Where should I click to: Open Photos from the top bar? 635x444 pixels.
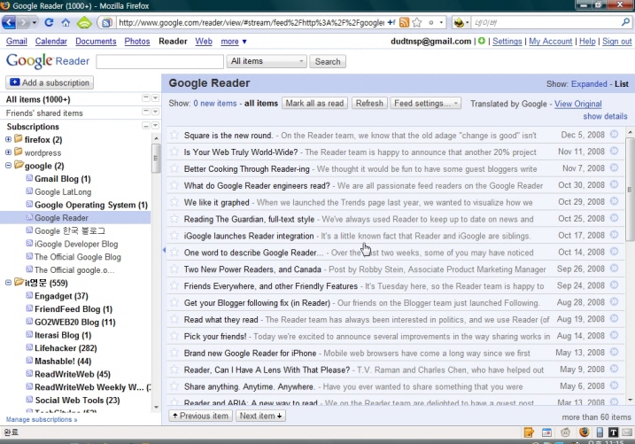pos(137,42)
